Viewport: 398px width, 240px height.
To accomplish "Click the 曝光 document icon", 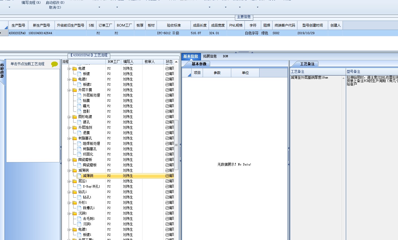I will [x=79, y=106].
